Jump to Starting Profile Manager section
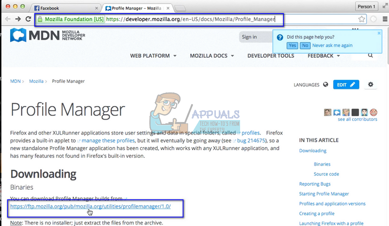The width and height of the screenshot is (389, 226). click(x=324, y=194)
